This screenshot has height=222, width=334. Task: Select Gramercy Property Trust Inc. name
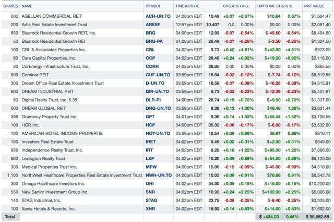click(x=50, y=116)
